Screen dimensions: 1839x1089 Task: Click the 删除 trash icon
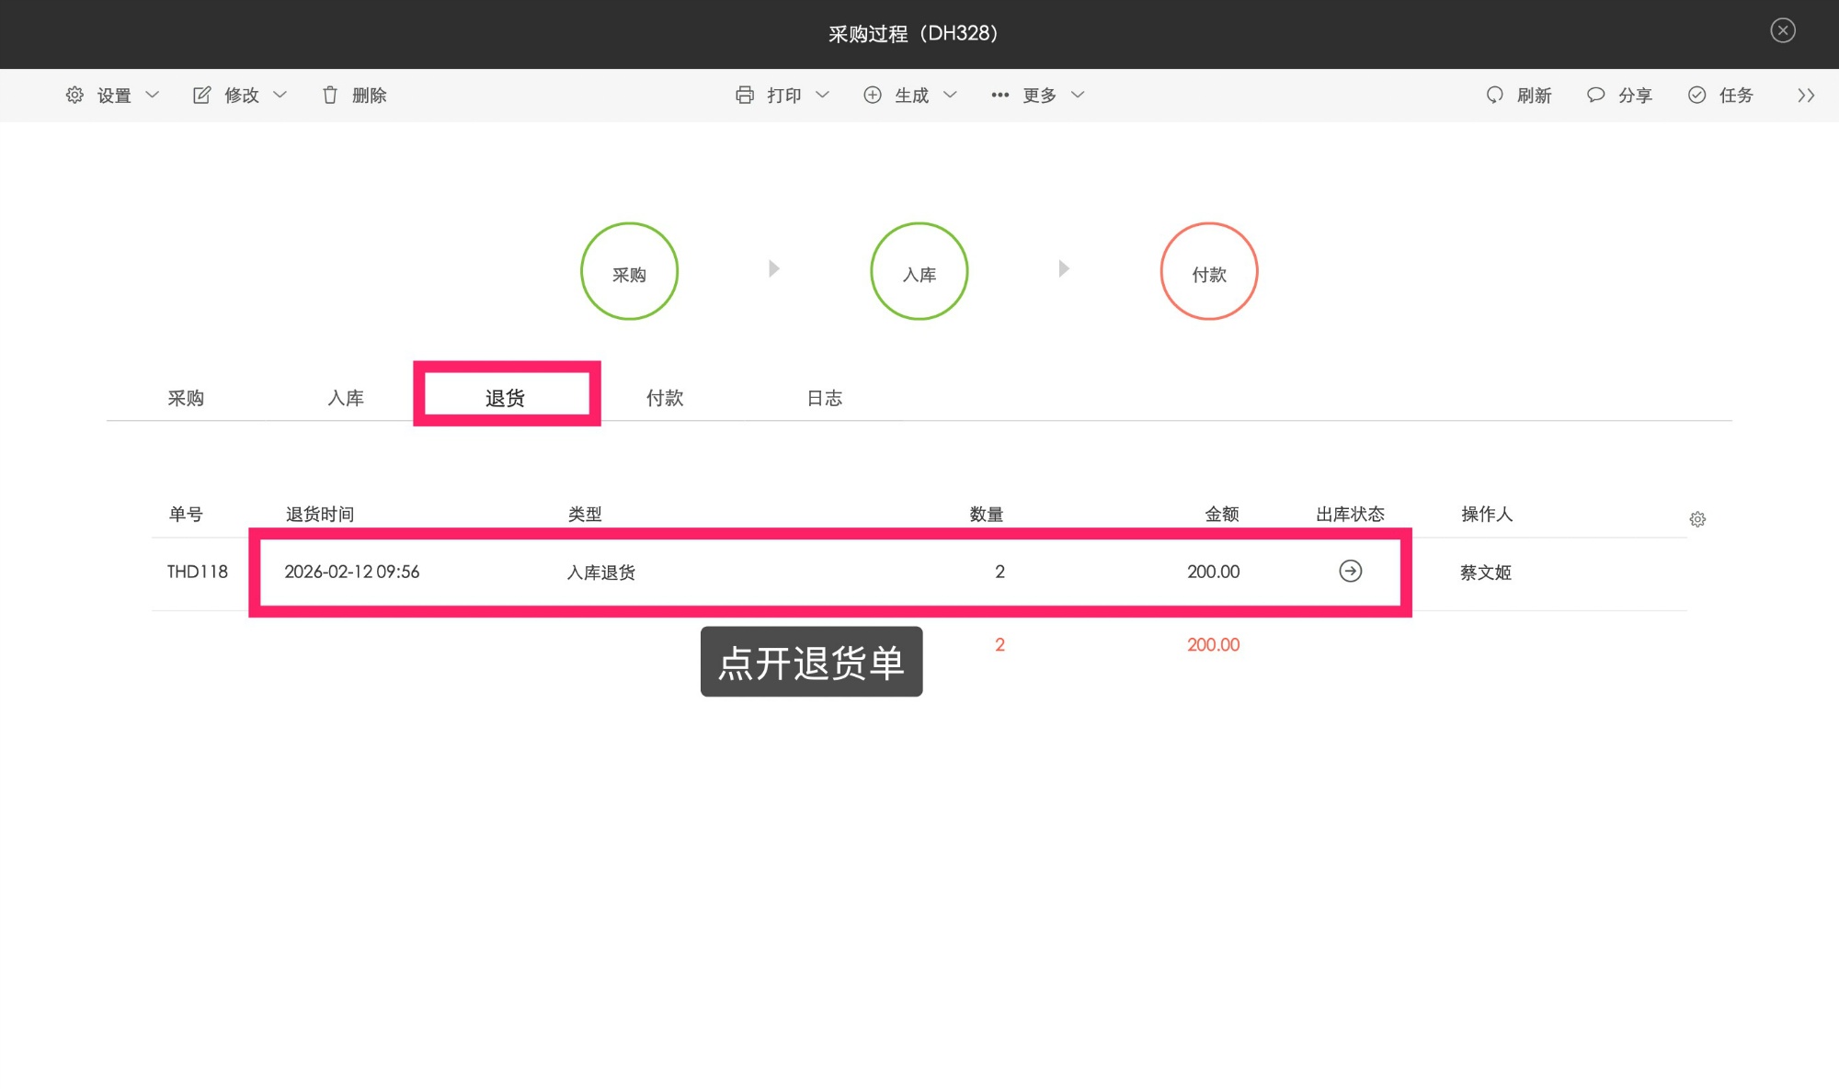pyautogui.click(x=330, y=95)
